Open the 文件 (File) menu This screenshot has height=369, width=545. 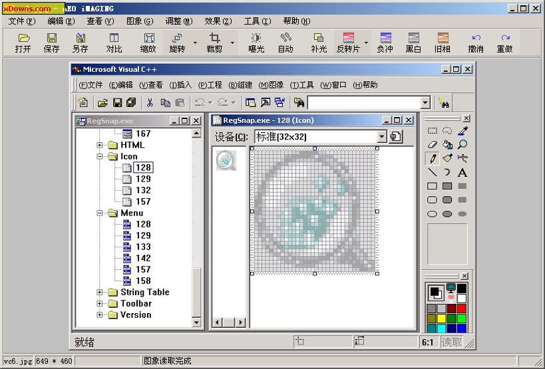coord(22,21)
